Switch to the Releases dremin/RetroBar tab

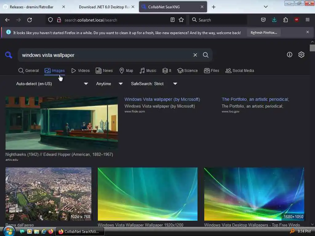[x=31, y=7]
